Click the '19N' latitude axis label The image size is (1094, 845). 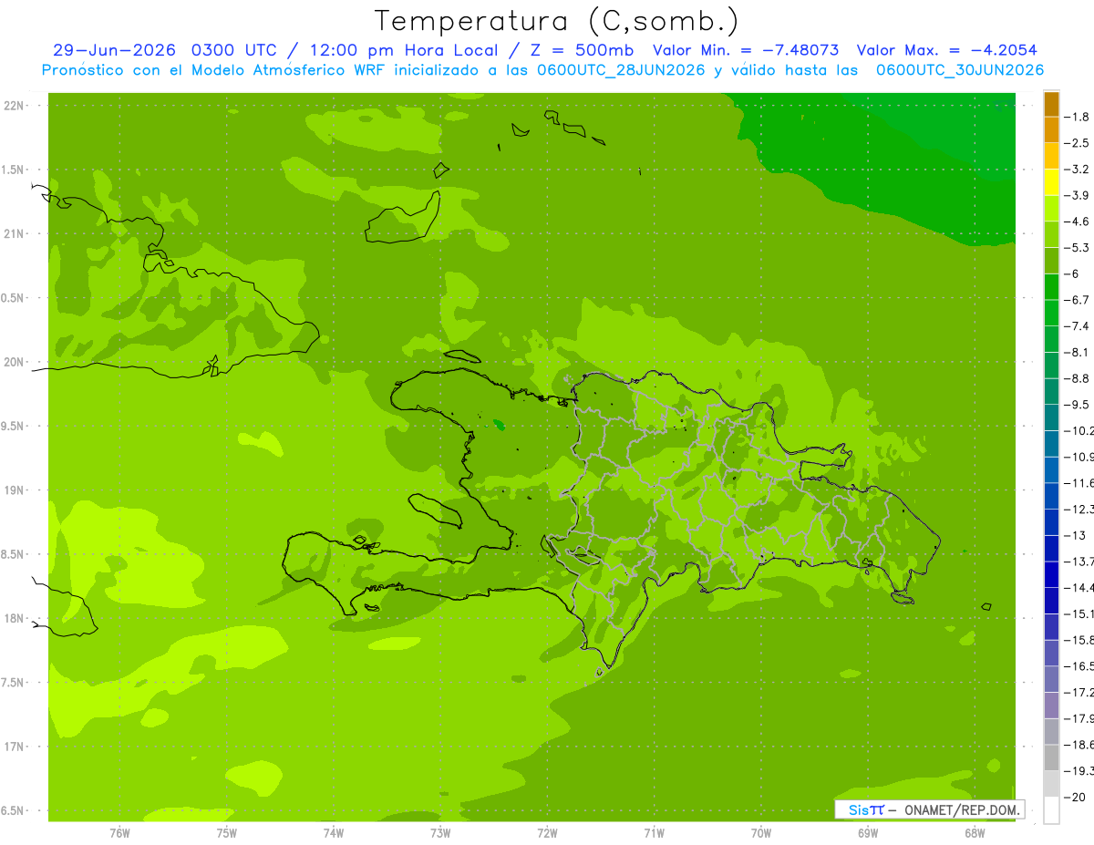click(x=14, y=489)
